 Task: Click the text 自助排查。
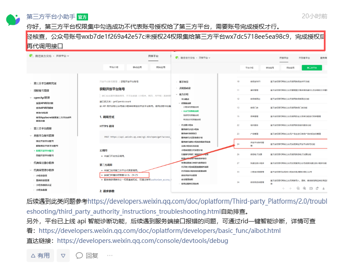(235, 212)
